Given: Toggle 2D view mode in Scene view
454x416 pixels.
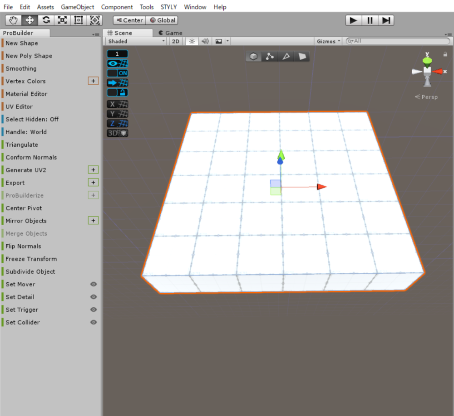Looking at the screenshot, I should pyautogui.click(x=175, y=41).
